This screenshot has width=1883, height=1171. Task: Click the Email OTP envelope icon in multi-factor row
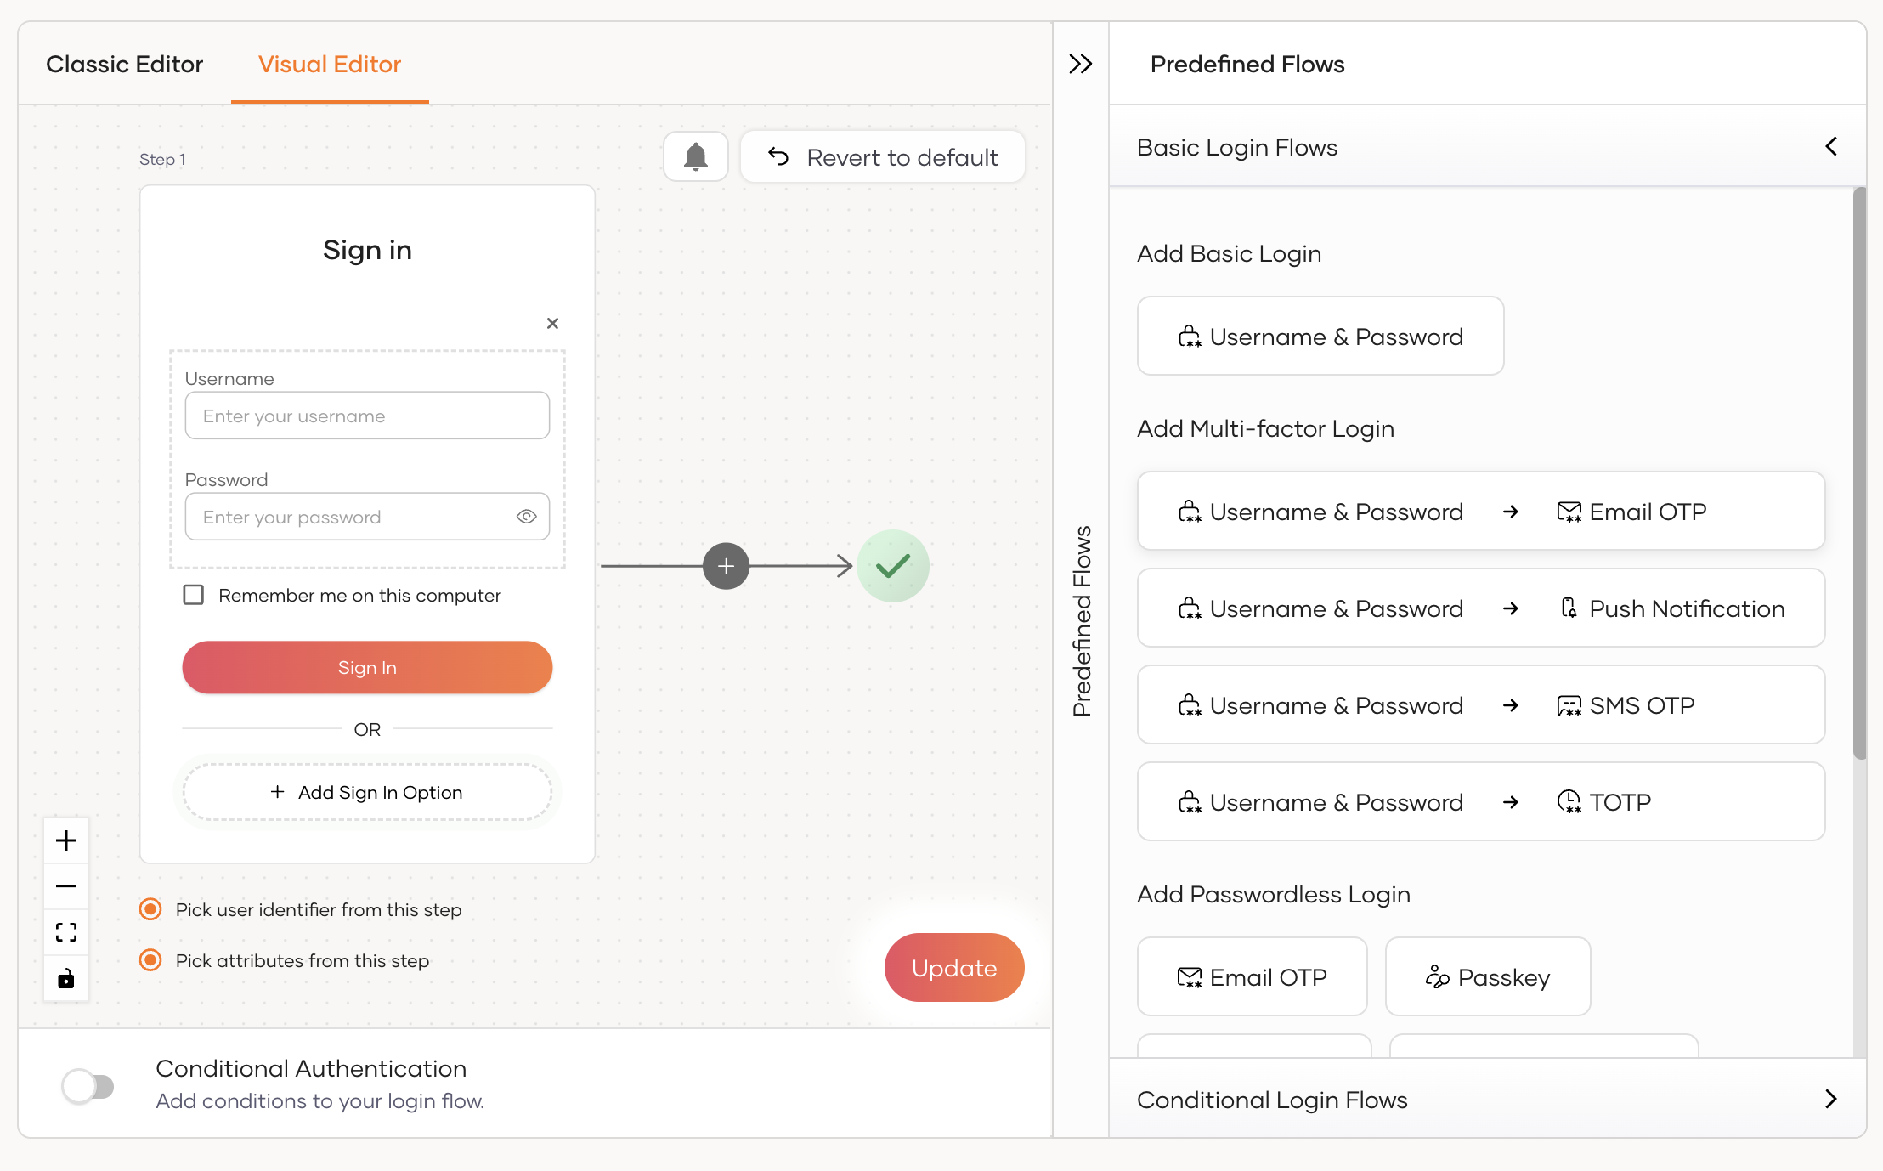click(x=1569, y=512)
